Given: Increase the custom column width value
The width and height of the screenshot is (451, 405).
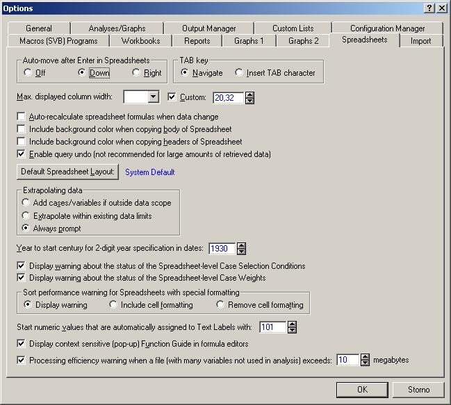Looking at the screenshot, I should point(249,95).
